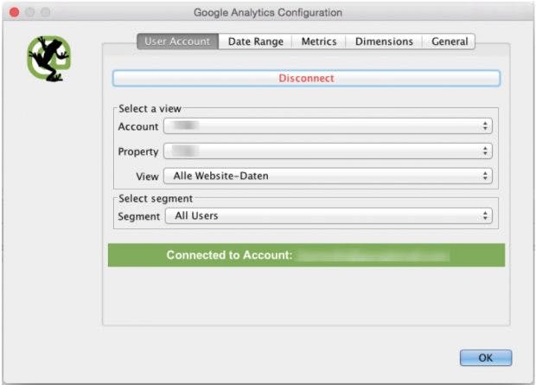
Task: Switch to the Dimensions tab
Action: click(384, 42)
